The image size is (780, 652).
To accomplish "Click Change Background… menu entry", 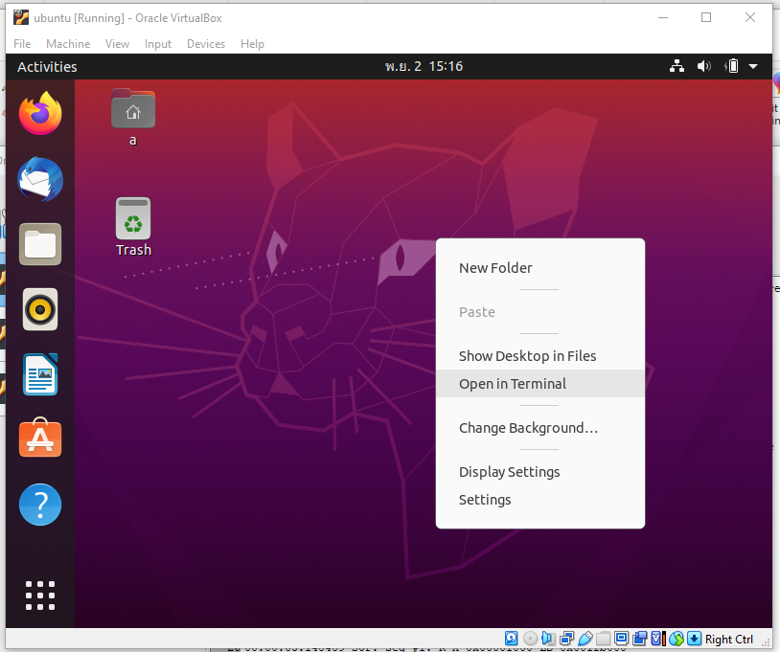I will [x=528, y=428].
